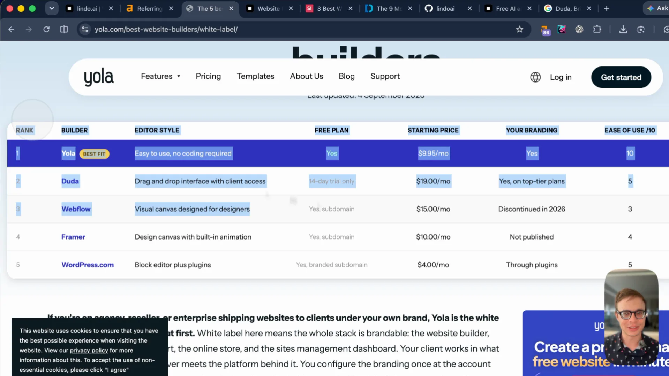
Task: Open the Duda builder link
Action: [70, 181]
